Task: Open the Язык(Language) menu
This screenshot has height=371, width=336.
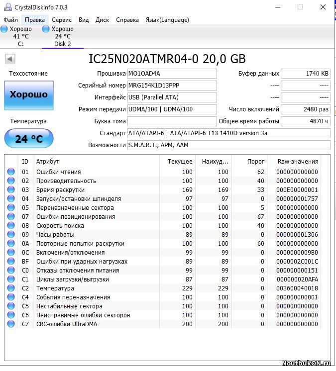Action: [x=167, y=20]
